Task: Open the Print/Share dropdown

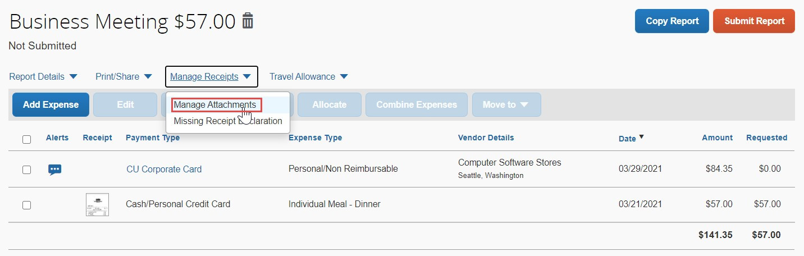Action: (x=124, y=76)
